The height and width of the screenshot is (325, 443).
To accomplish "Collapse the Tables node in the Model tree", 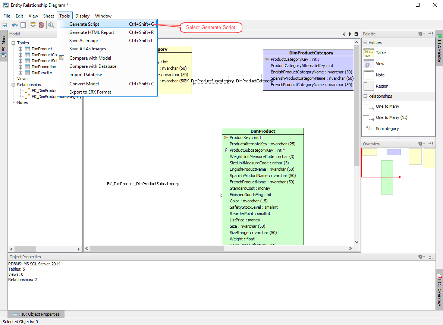I will click(x=13, y=42).
